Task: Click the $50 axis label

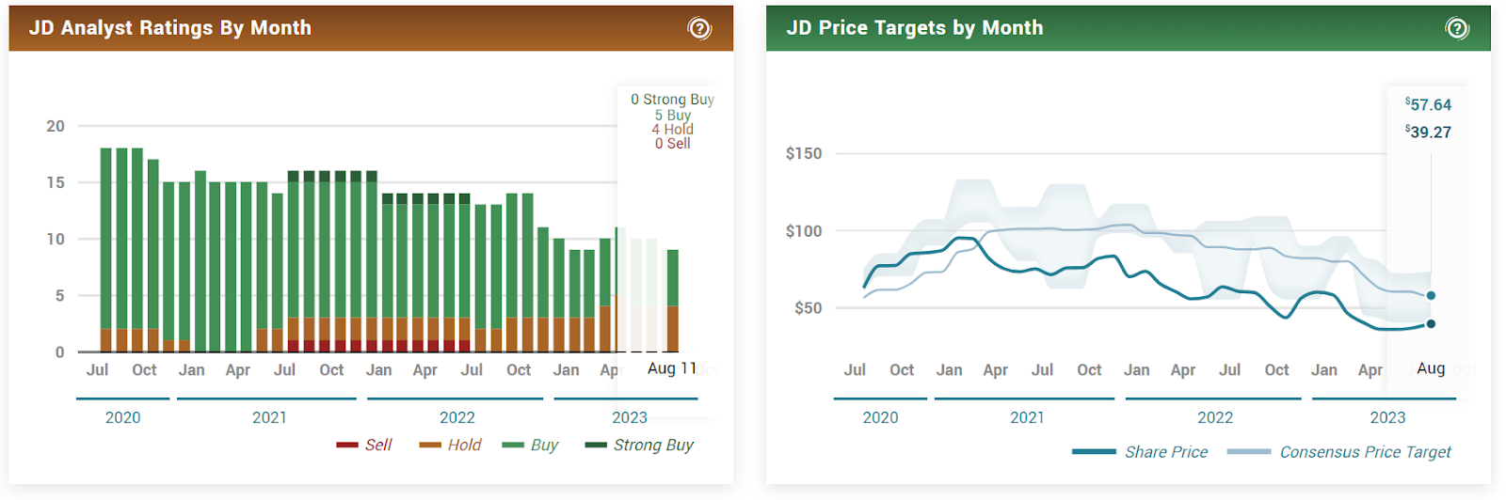Action: (808, 307)
